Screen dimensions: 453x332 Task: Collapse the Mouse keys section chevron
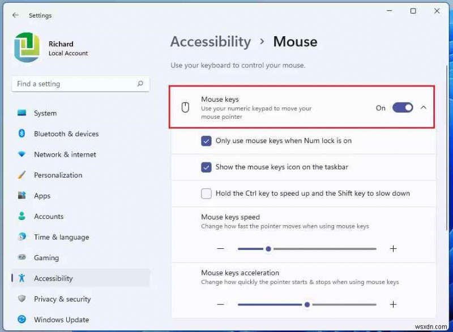[424, 107]
